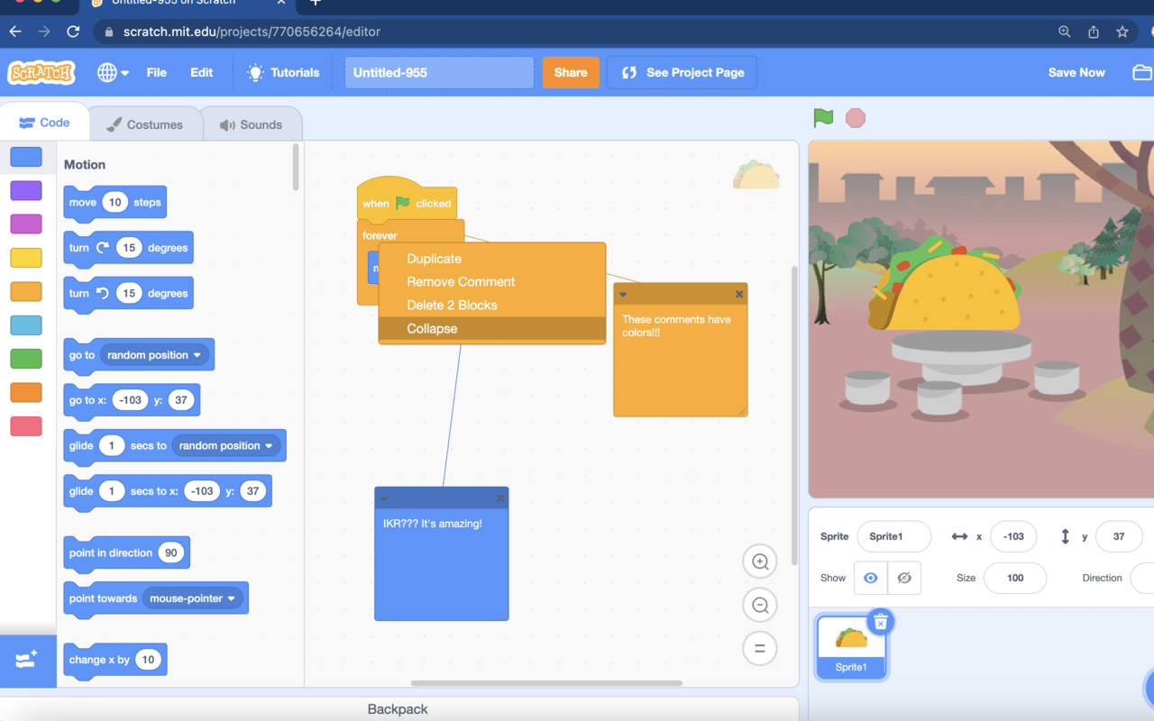Switch to the Costumes tab
The height and width of the screenshot is (721, 1154).
coord(146,126)
